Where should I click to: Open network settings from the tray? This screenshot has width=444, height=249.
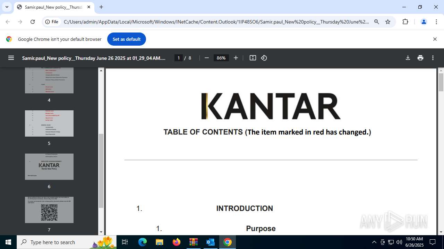click(x=391, y=242)
